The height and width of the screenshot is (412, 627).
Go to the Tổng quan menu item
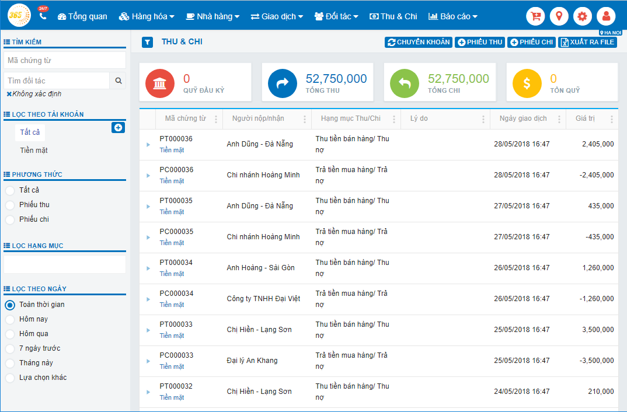(82, 16)
